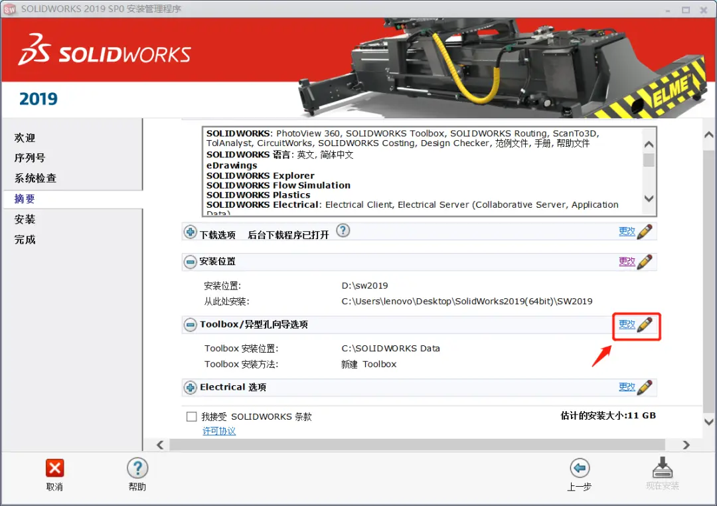The image size is (717, 506).
Task: Click right arrow of the horizontal scrollbar
Action: click(x=686, y=445)
